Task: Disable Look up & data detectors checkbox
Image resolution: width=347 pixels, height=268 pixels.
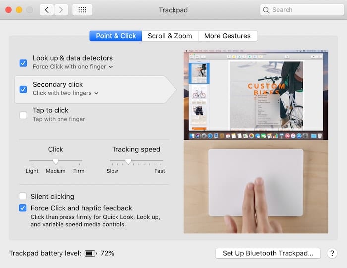Action: click(x=23, y=63)
